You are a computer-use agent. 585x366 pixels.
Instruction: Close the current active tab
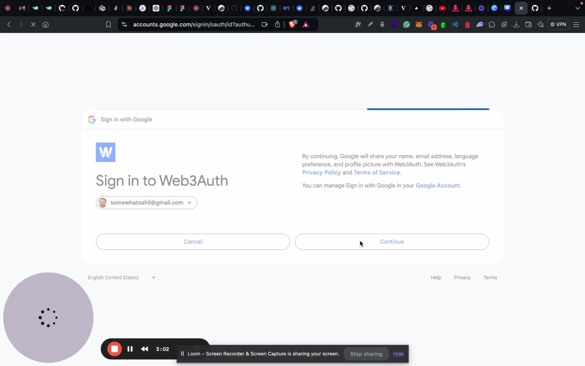point(521,8)
